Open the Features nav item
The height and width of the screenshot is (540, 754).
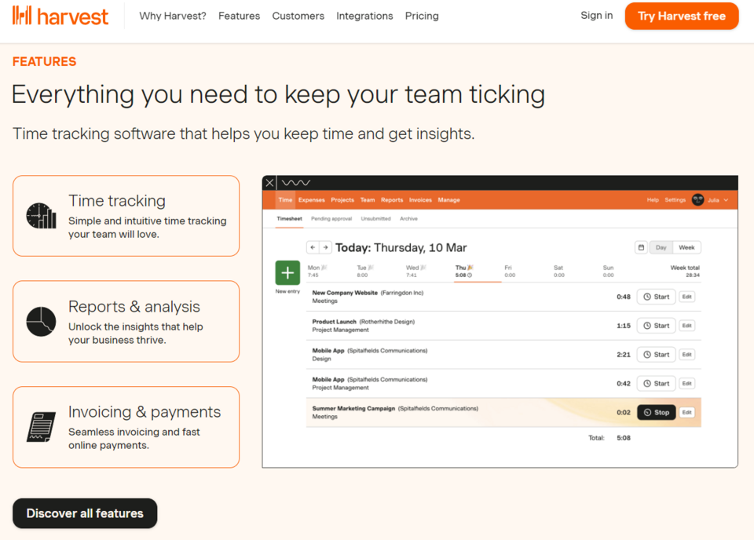pyautogui.click(x=239, y=16)
